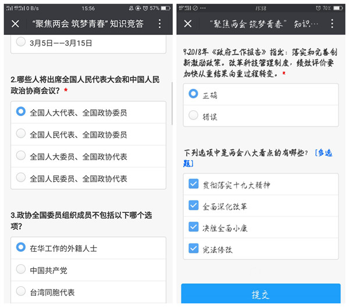Close the left quiz page with X
Image resolution: width=349 pixels, height=307 pixels.
(x=16, y=24)
